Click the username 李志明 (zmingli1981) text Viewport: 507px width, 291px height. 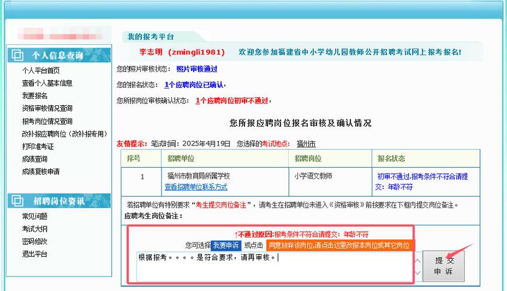[182, 52]
